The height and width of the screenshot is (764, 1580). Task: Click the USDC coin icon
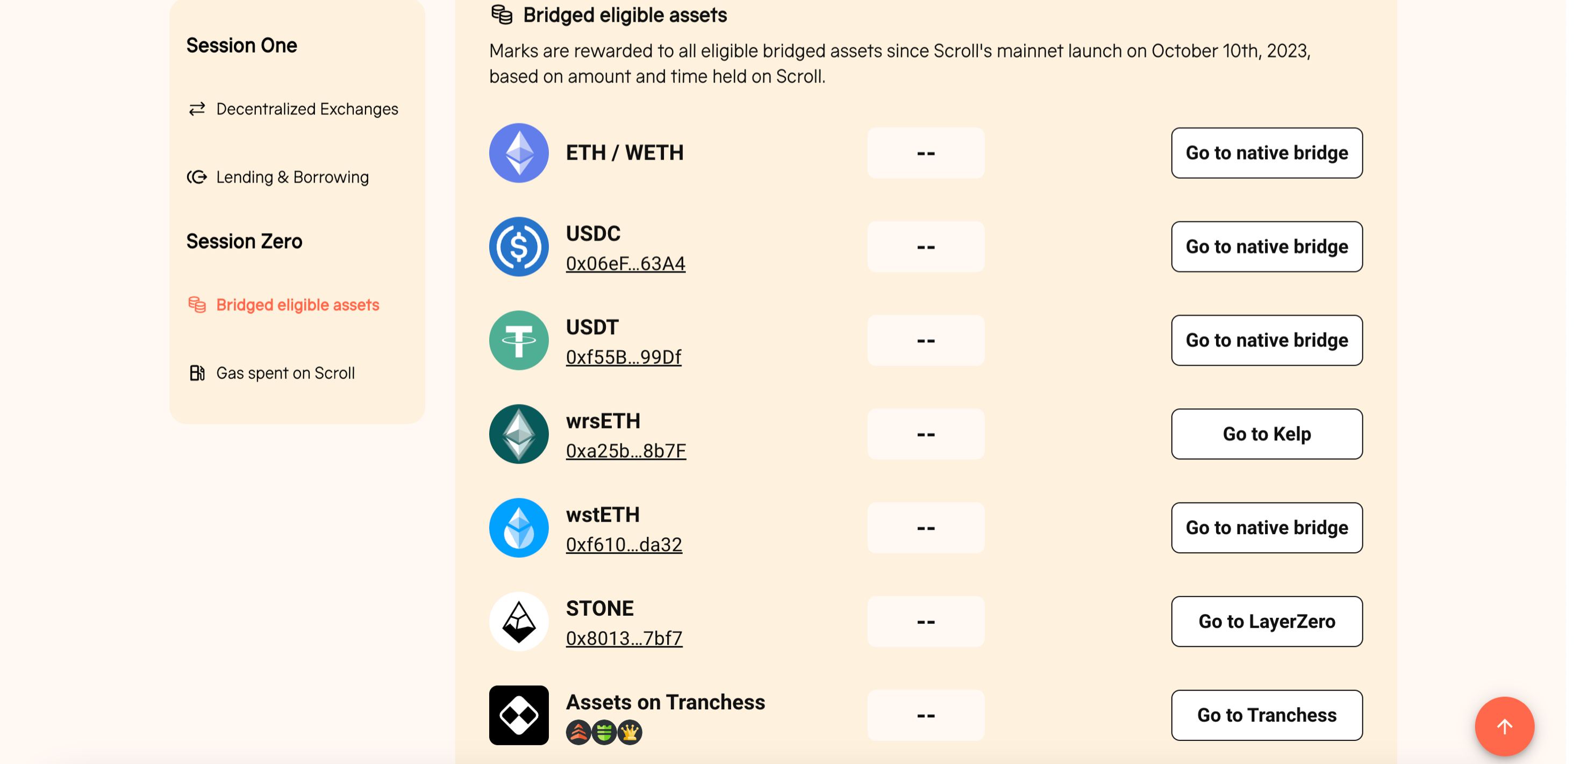tap(519, 247)
